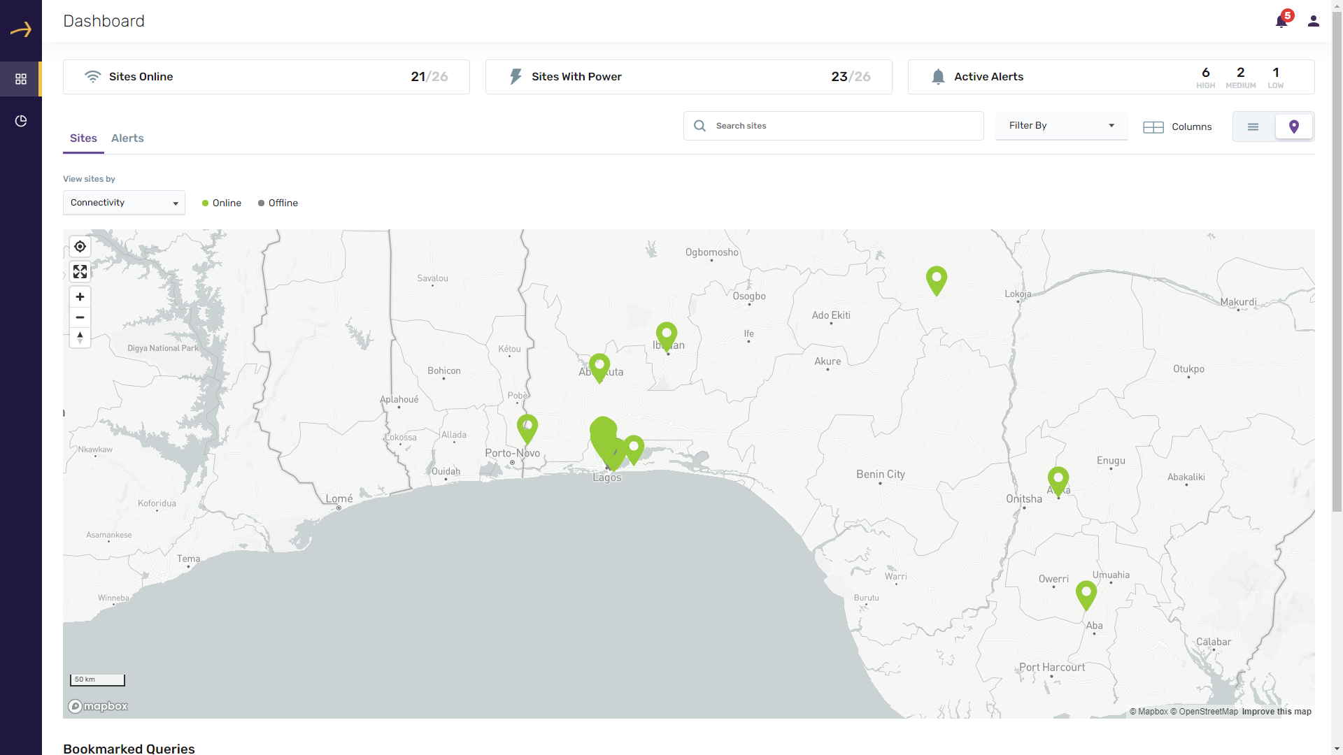The width and height of the screenshot is (1343, 755).
Task: Click the Columns table icon
Action: point(1153,127)
